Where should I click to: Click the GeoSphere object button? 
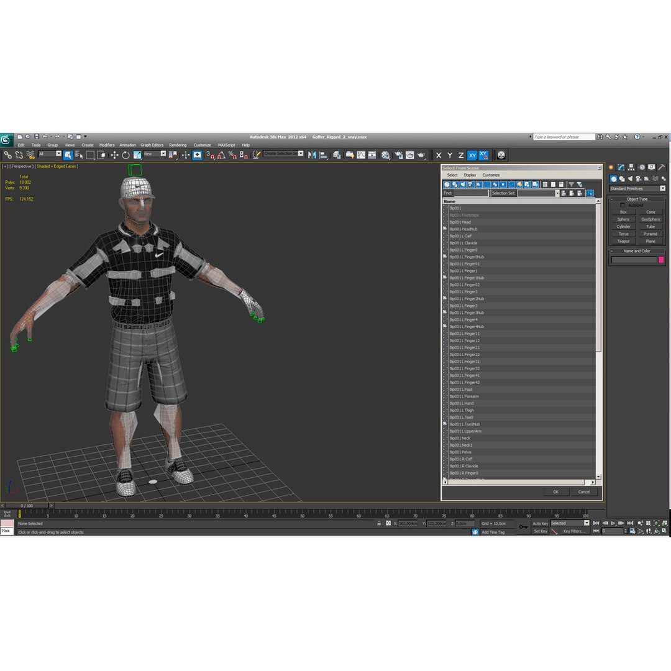point(650,219)
